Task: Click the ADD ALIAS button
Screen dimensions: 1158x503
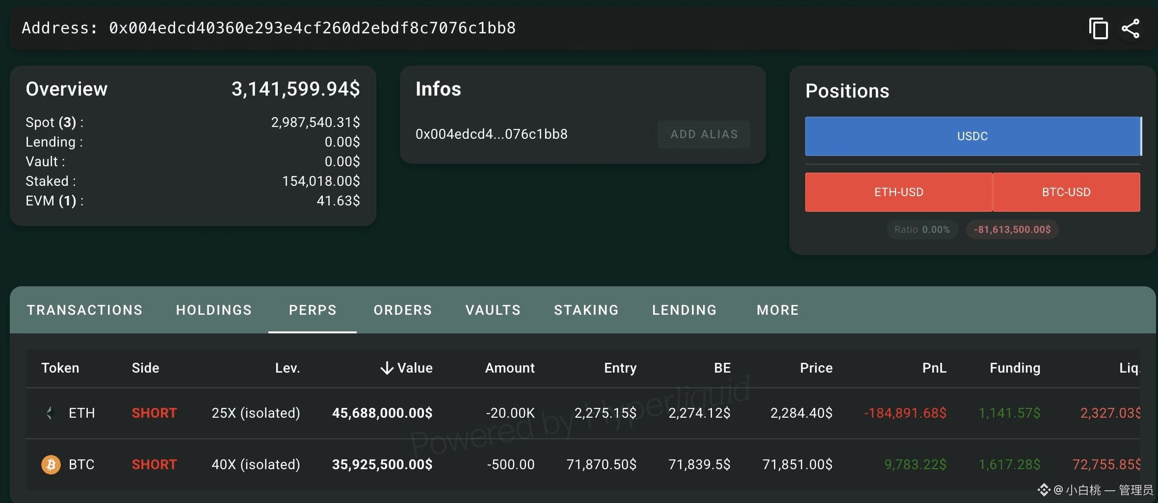Action: coord(704,134)
